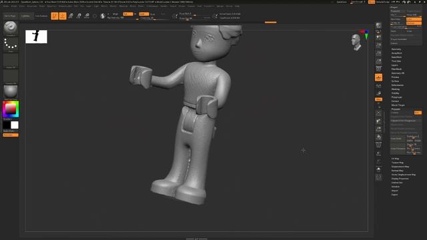The image size is (427, 240).
Task: Click the Frame mesh icon
Action: pos(378,113)
